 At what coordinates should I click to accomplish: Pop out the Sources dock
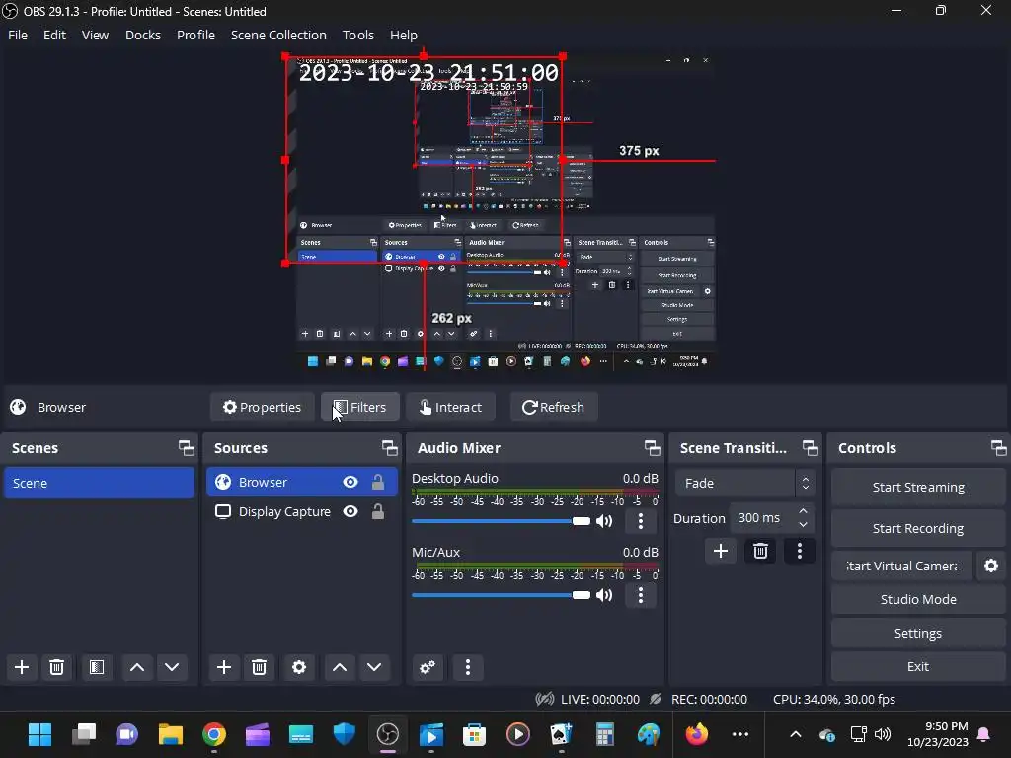[389, 448]
